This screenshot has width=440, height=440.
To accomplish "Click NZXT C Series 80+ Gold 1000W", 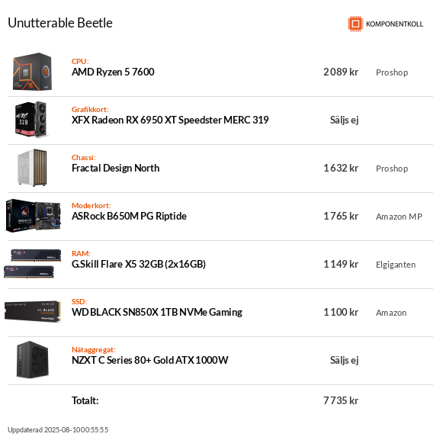I will pyautogui.click(x=150, y=360).
